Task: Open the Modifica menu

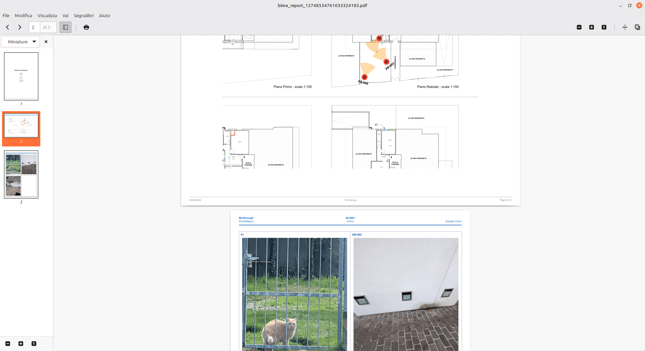Action: point(24,15)
